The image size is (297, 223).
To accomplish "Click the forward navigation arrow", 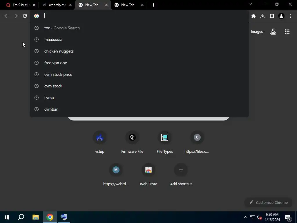I will click(x=16, y=16).
